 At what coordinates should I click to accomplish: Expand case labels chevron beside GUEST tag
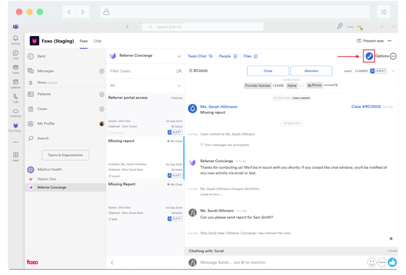pyautogui.click(x=393, y=71)
